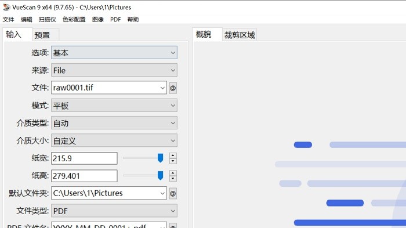Image resolution: width=406 pixels, height=228 pixels.
Task: Open the PDF menu
Action: pyautogui.click(x=115, y=19)
